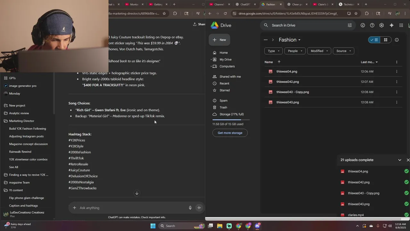Switch to Technicolor browser tab
This screenshot has height=231, width=410.
click(348, 4)
